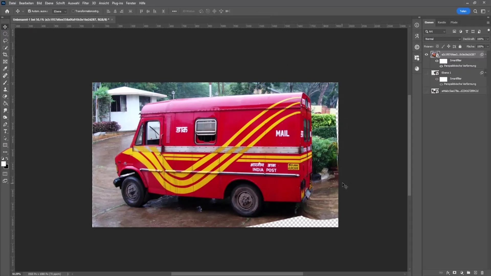Screen dimensions: 491x276
Task: Add a layer mask at panel bottom
Action: [454, 273]
